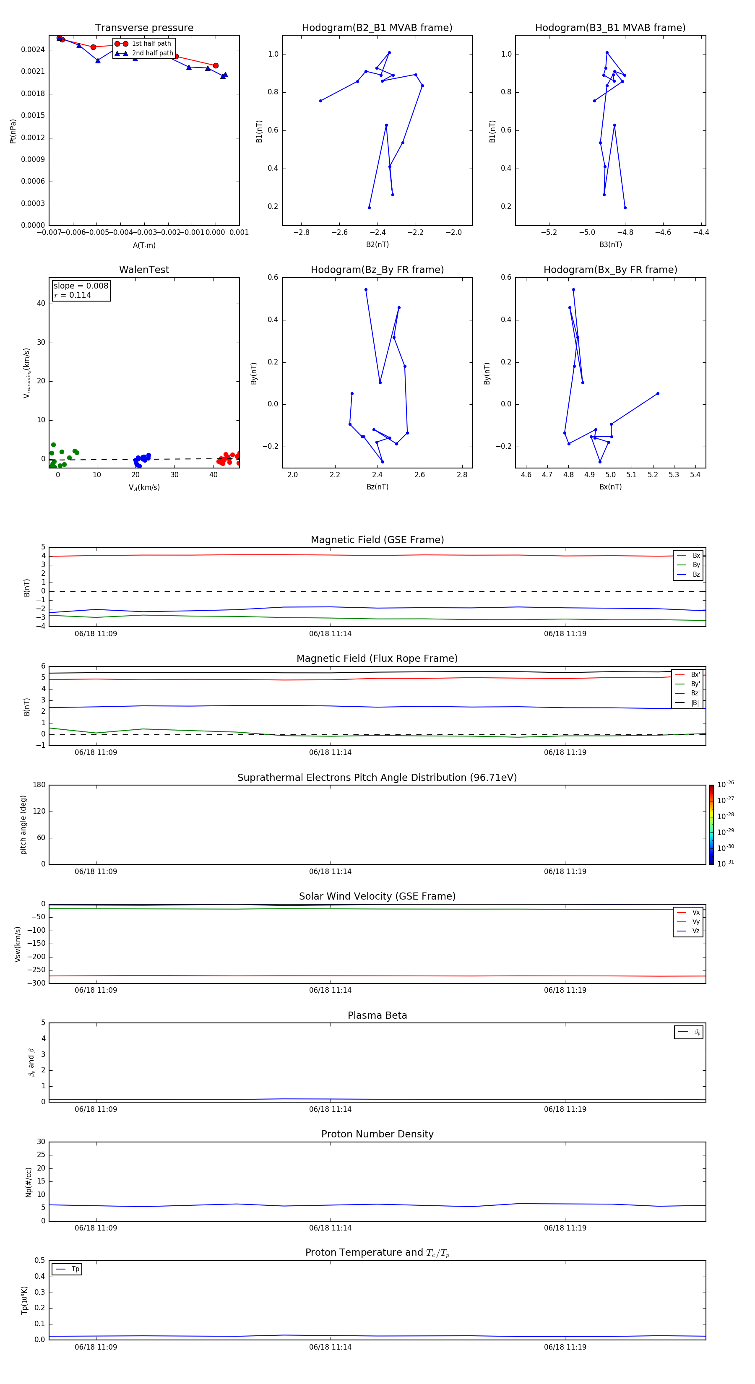Screen dimensions: 755x1384
Task: Click the 'Vz' legend entry in velocity plot
Action: pos(688,931)
